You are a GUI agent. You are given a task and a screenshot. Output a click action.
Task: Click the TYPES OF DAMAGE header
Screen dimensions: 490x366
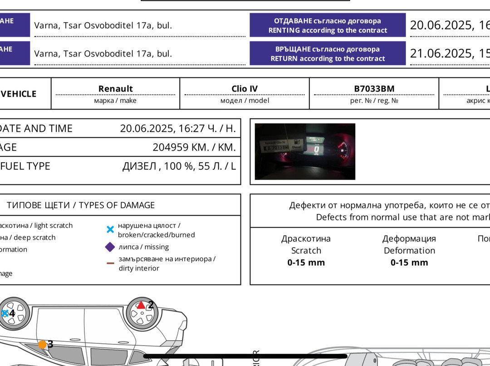click(x=81, y=205)
